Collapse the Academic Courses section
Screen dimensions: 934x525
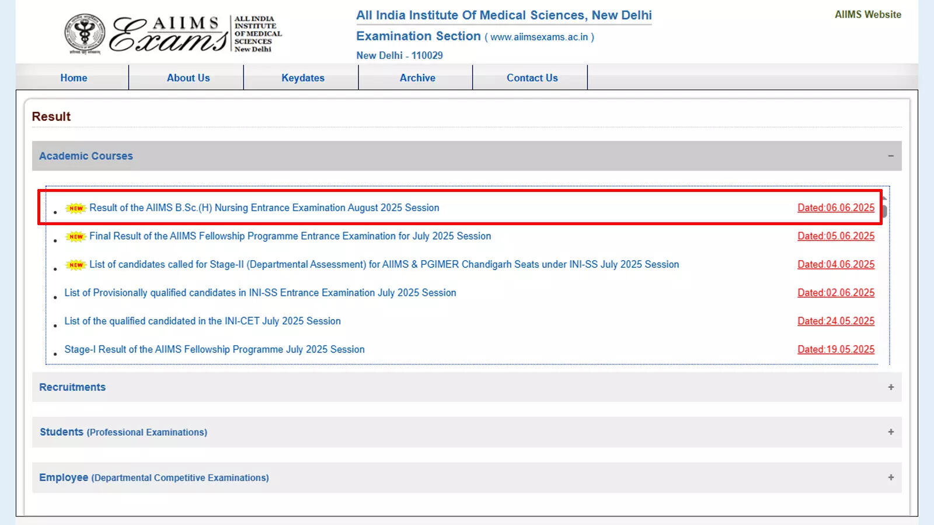[x=891, y=156]
